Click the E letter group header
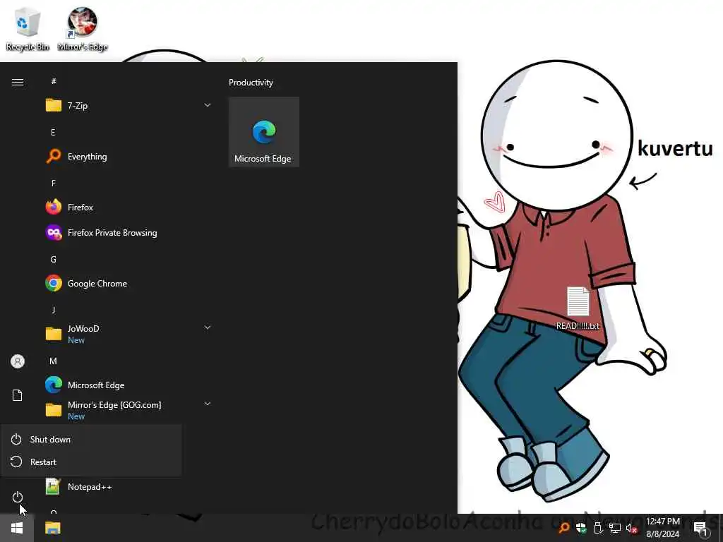The width and height of the screenshot is (723, 542). (53, 132)
